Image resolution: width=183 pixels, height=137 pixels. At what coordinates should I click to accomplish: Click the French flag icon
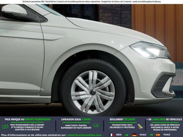[112, 135]
